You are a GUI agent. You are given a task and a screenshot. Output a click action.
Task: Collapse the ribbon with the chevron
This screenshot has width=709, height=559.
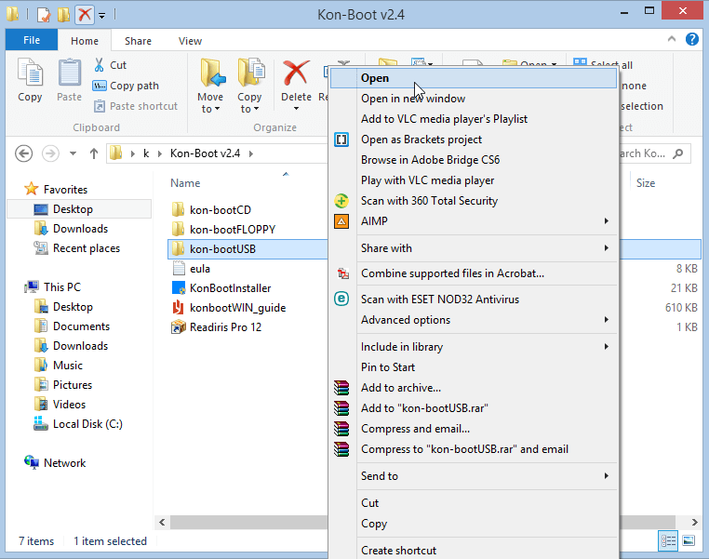click(x=672, y=39)
